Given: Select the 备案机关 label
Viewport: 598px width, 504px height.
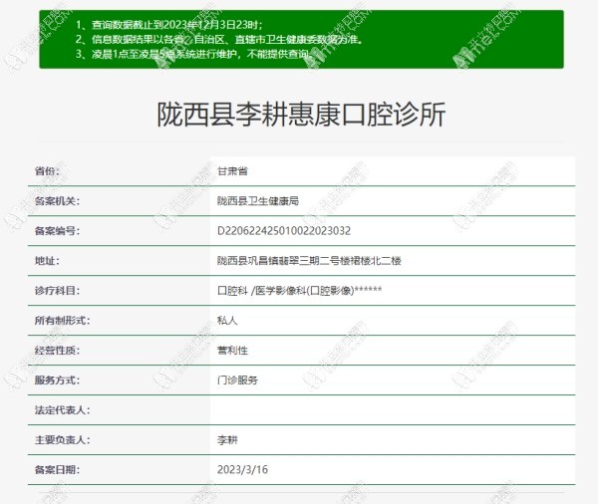Looking at the screenshot, I should click(57, 201).
